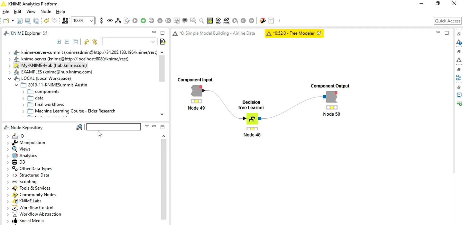Click the Cancel all executions toolbar icon
The height and width of the screenshot is (225, 463).
168,21
